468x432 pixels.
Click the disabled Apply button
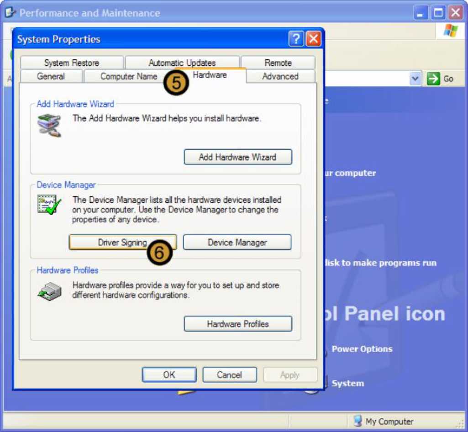(x=290, y=374)
